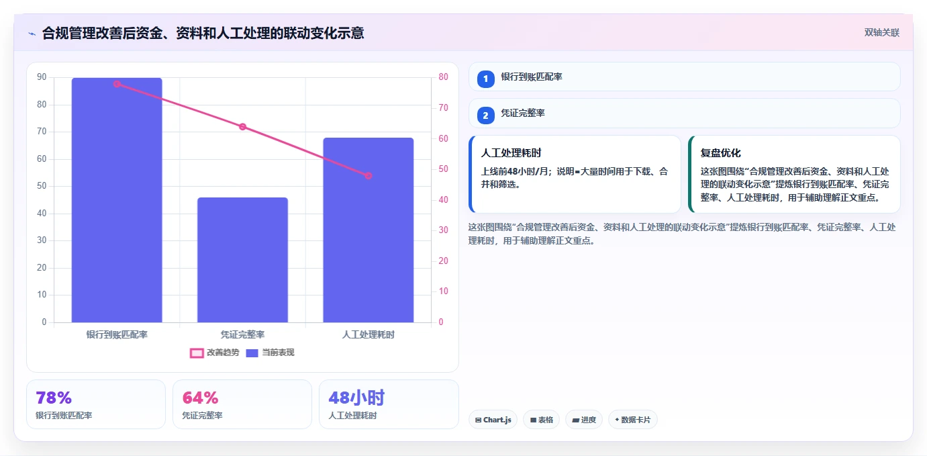Click the 凭证完整率 bar in chart
This screenshot has height=456, width=927.
pos(242,260)
